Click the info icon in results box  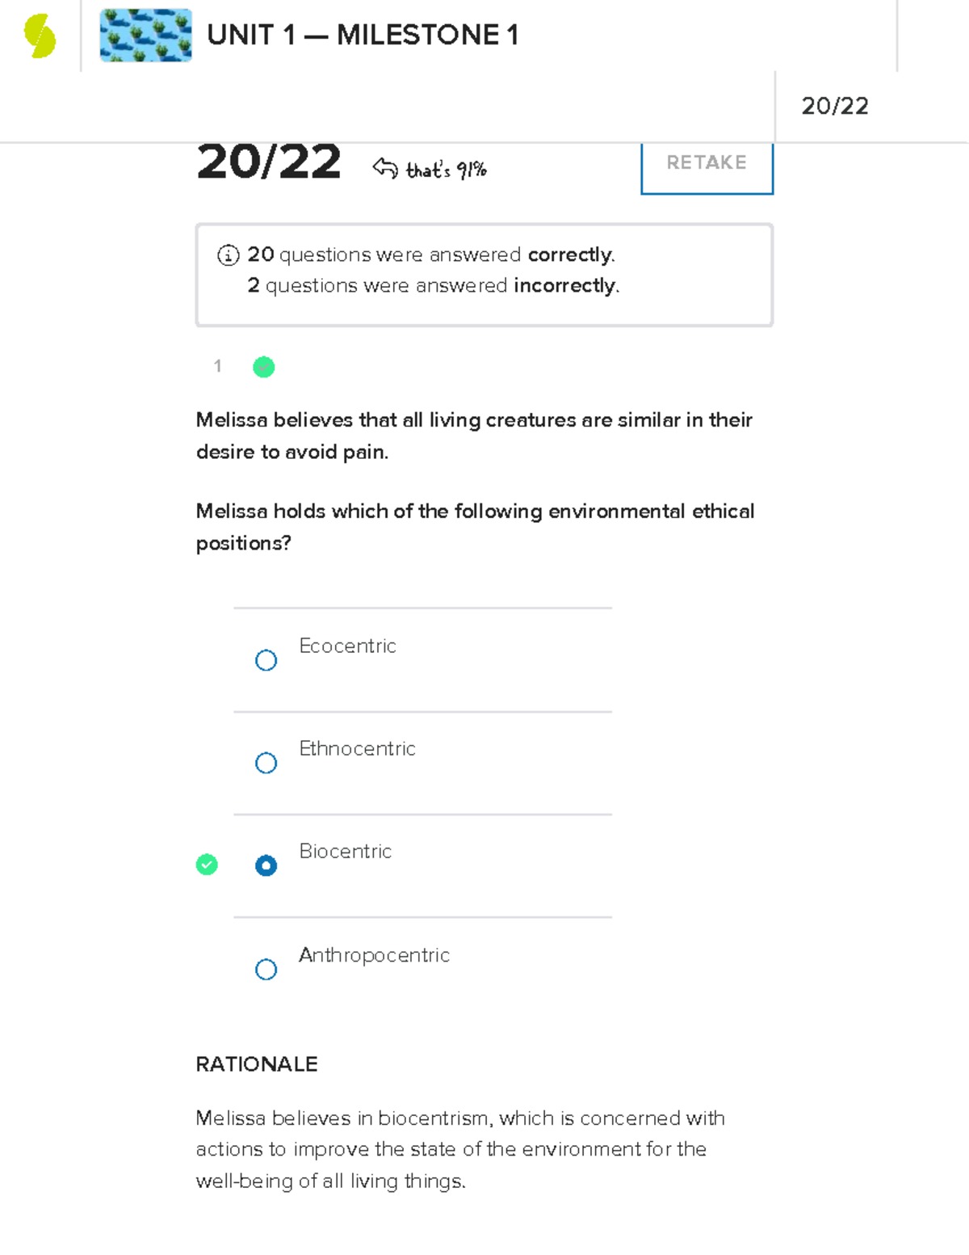coord(229,255)
